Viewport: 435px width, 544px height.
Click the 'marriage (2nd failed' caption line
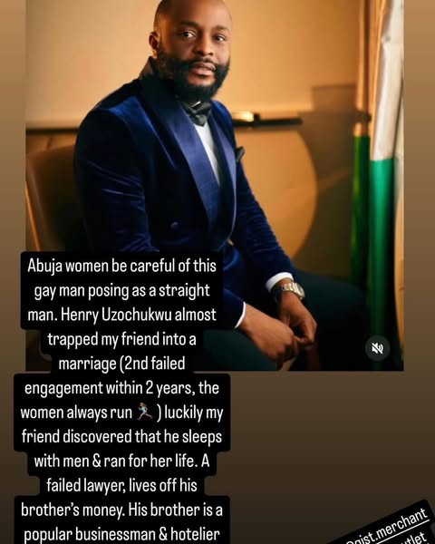pos(121,364)
